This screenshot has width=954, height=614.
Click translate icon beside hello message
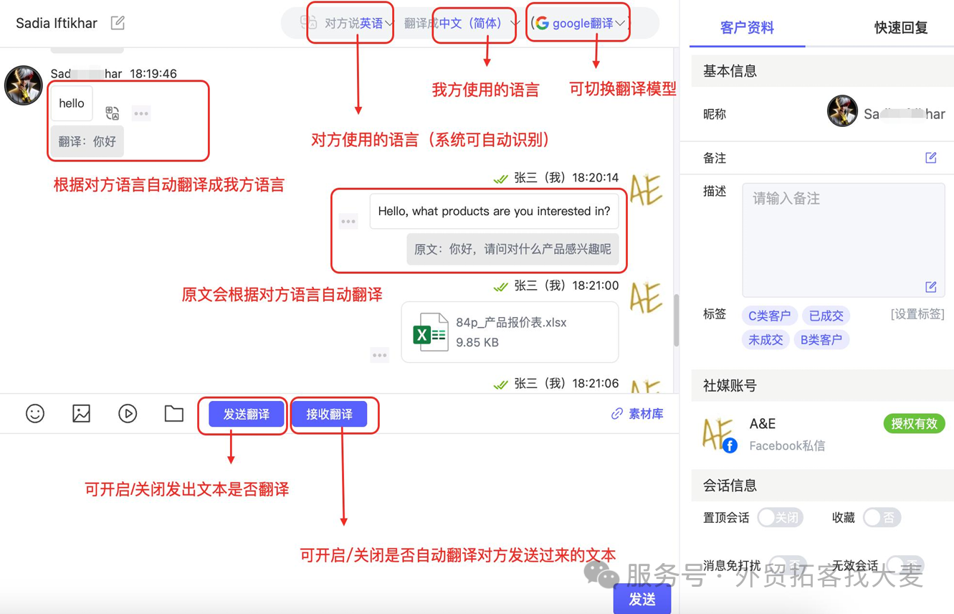point(113,113)
